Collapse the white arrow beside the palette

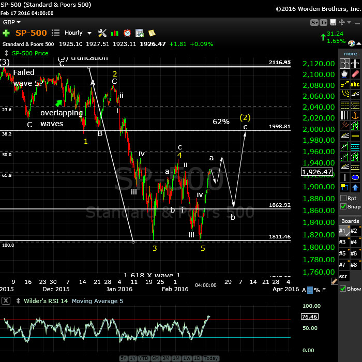pos(359,43)
